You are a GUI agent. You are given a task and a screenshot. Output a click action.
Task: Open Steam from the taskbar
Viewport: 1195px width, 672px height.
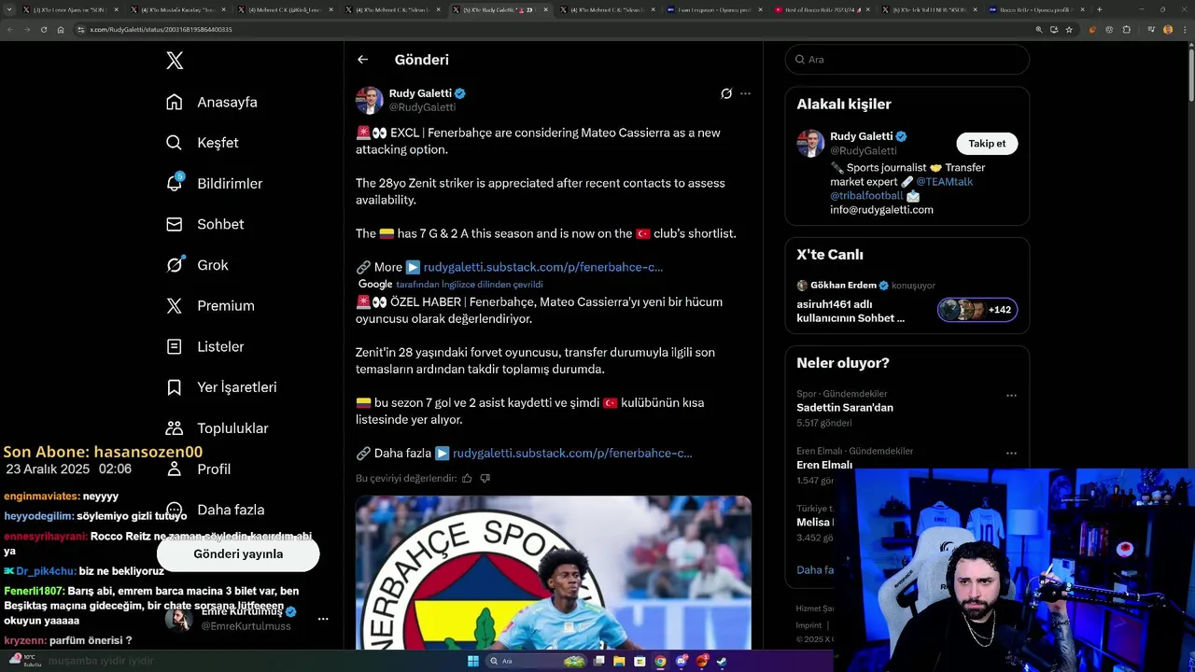click(723, 662)
